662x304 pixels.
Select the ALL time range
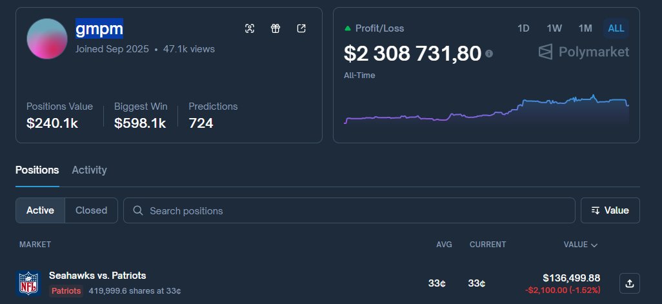tap(616, 28)
